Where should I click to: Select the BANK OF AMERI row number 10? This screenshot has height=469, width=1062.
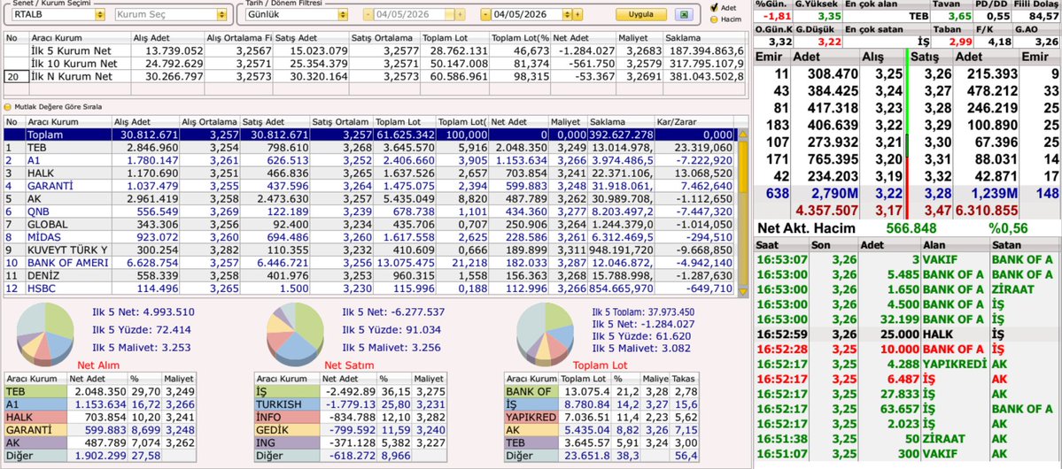click(370, 264)
